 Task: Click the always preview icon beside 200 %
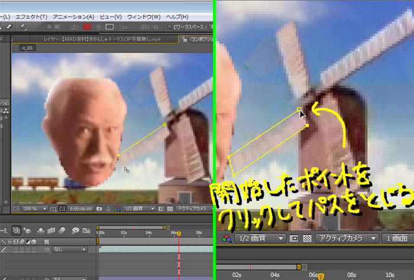click(16, 209)
